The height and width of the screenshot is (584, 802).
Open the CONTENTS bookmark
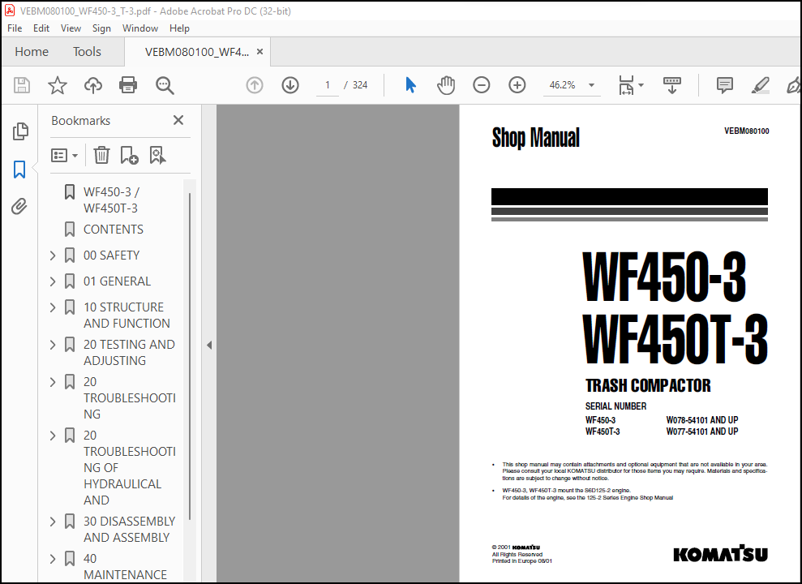coord(113,229)
